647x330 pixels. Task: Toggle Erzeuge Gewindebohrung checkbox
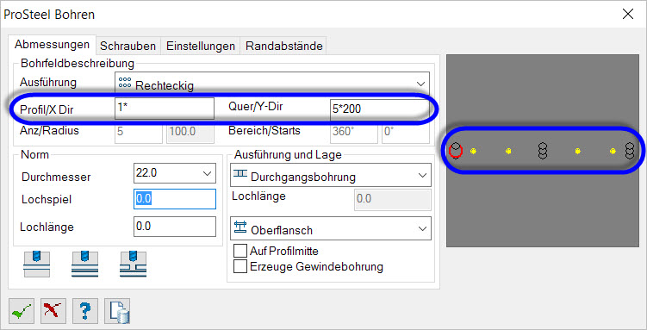pyautogui.click(x=240, y=266)
